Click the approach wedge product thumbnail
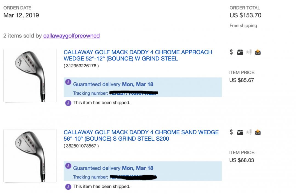This screenshot has width=296, height=194. tap(30, 76)
